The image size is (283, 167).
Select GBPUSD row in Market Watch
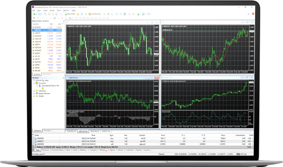(39, 30)
